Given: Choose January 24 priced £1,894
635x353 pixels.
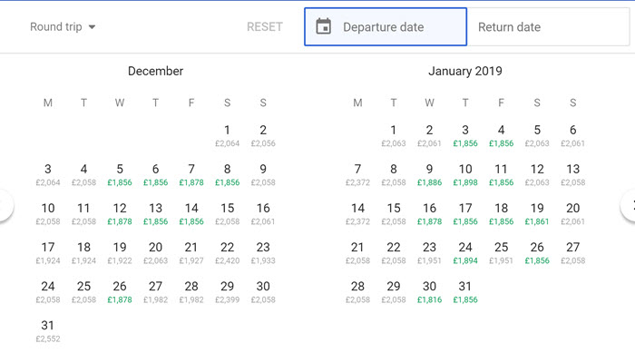Looking at the screenshot, I should pos(465,253).
